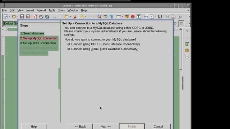Click the Clone Formatting brush icon
Image resolution: width=230 pixels, height=129 pixels.
tap(75, 16)
